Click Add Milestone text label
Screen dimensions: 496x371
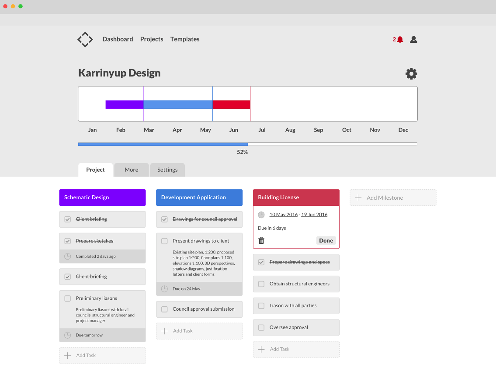[x=385, y=198]
